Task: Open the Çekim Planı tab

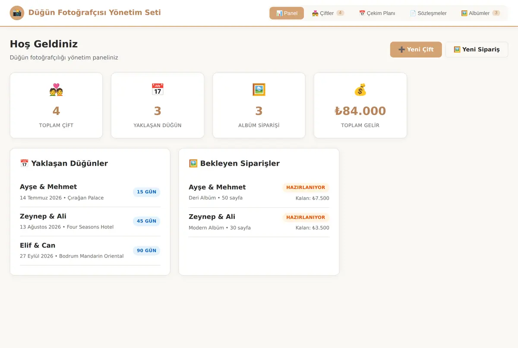Action: [x=377, y=13]
